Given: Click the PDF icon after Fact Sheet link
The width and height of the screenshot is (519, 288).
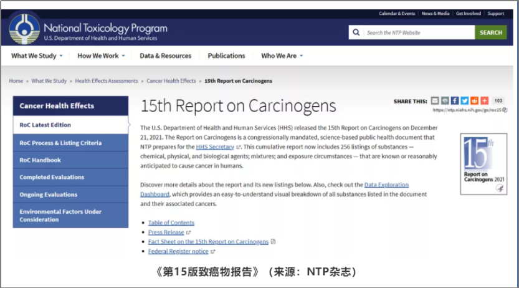Looking at the screenshot, I should pos(273,242).
